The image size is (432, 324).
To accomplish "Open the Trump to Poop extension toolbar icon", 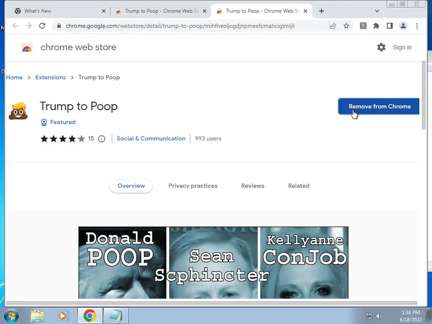I will tap(363, 26).
